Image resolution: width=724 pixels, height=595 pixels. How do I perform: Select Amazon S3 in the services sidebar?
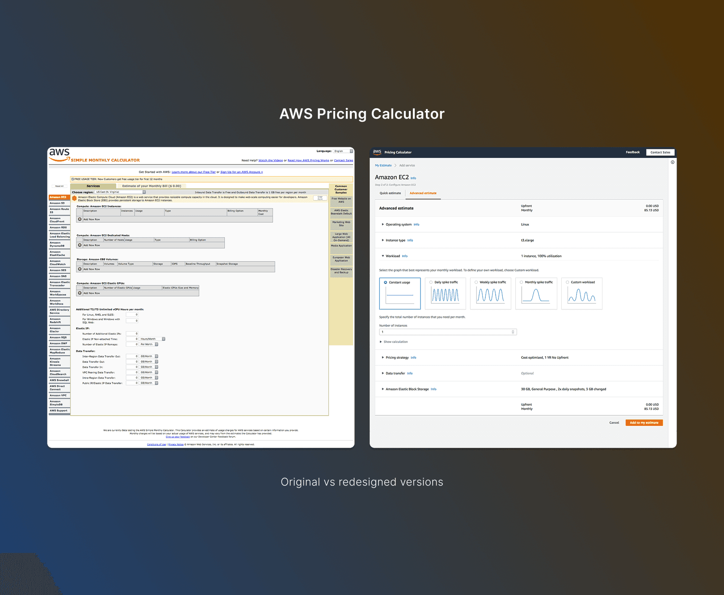coord(59,203)
